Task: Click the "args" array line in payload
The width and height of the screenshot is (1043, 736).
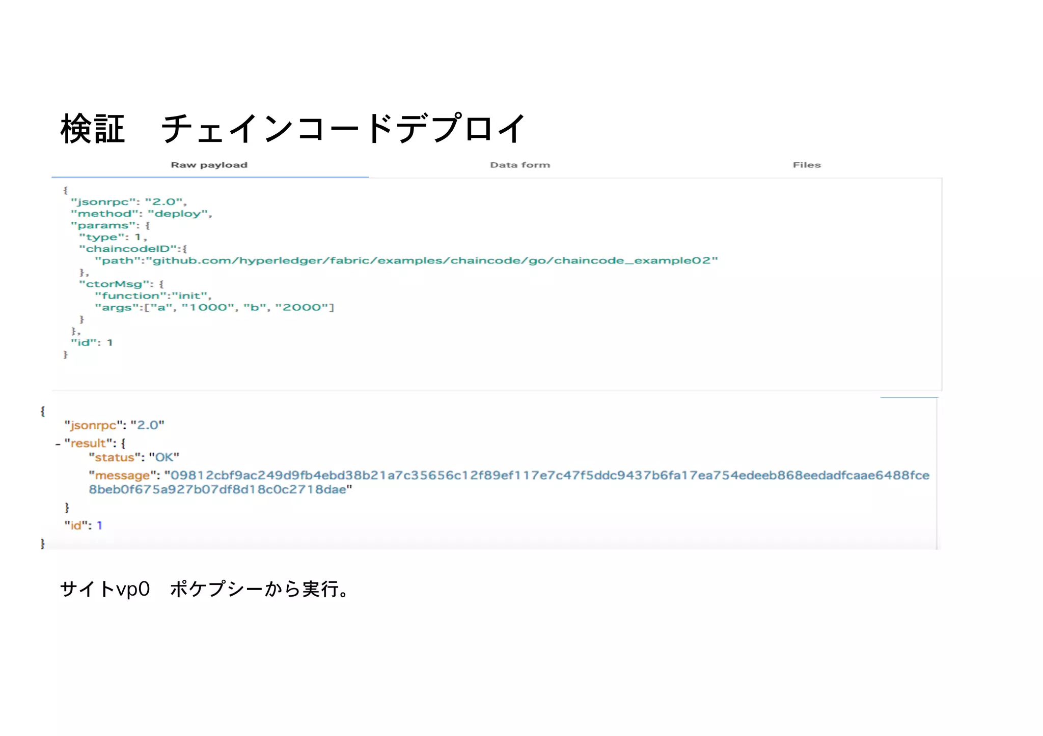Action: coord(214,307)
